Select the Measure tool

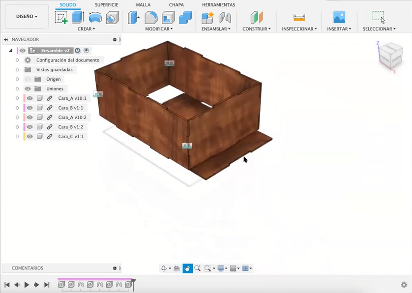[x=299, y=18]
